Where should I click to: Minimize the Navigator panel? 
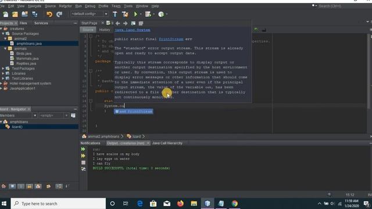coord(75,109)
